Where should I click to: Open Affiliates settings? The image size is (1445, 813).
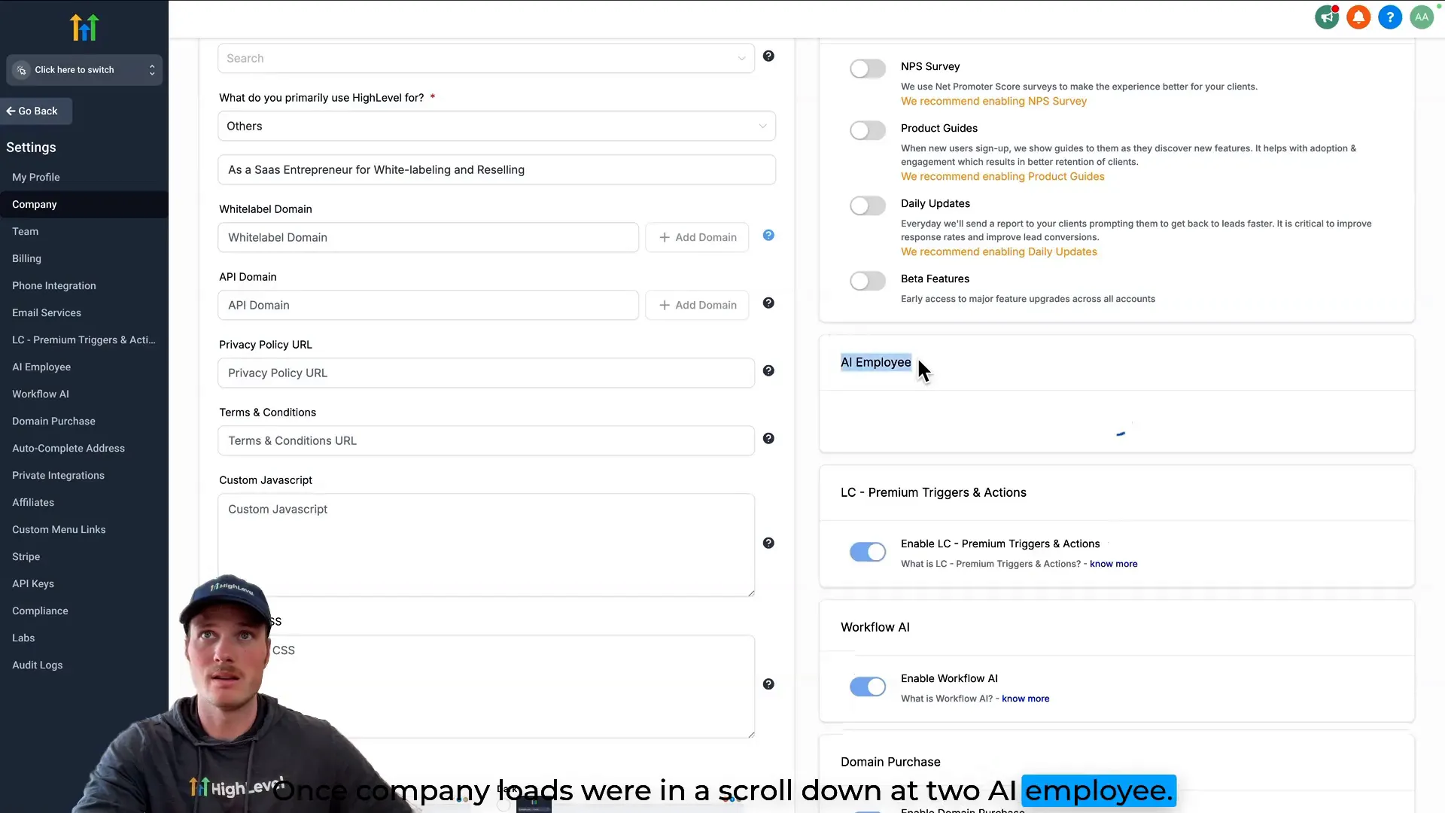point(33,502)
